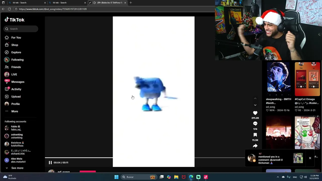View site information icon in address bar

pos(16,9)
